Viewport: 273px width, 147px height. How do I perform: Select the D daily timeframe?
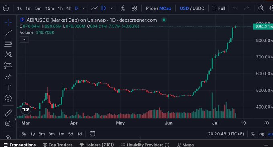[x=76, y=8]
